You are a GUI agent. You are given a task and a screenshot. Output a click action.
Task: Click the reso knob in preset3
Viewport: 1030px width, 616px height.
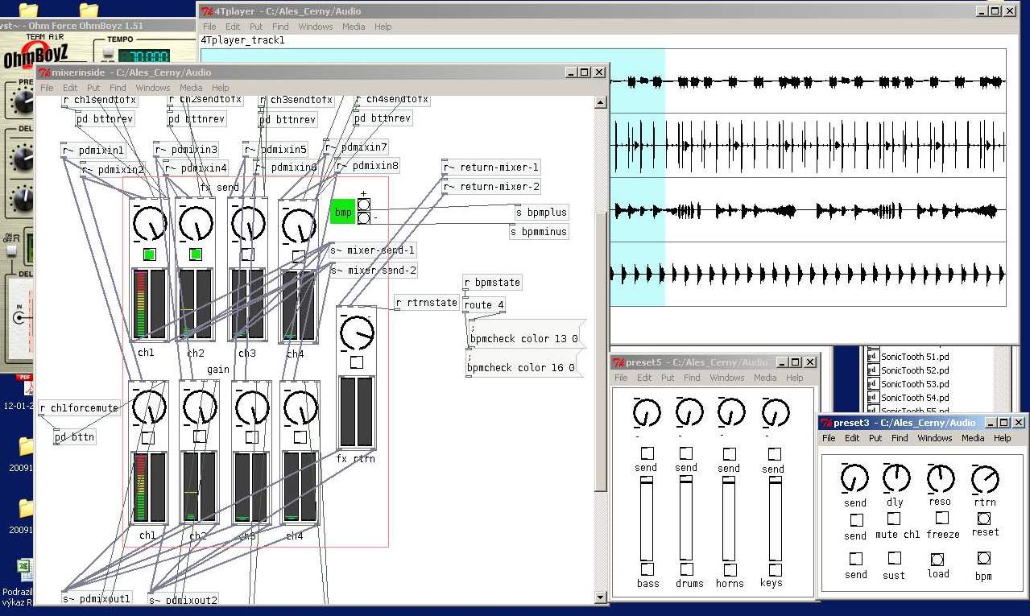940,478
